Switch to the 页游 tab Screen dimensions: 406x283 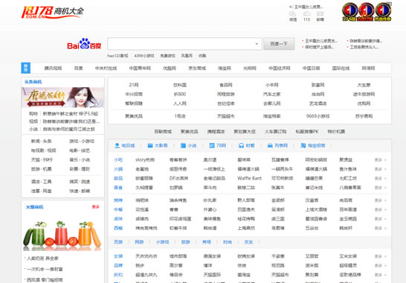(118, 242)
